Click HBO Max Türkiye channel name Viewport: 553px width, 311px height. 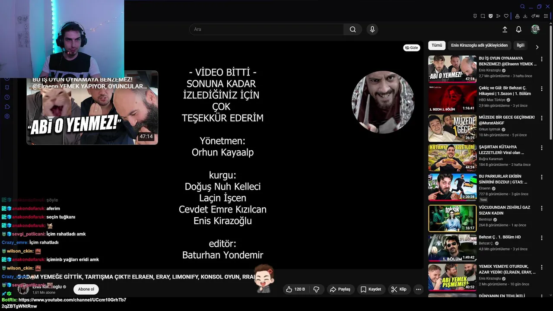492,100
